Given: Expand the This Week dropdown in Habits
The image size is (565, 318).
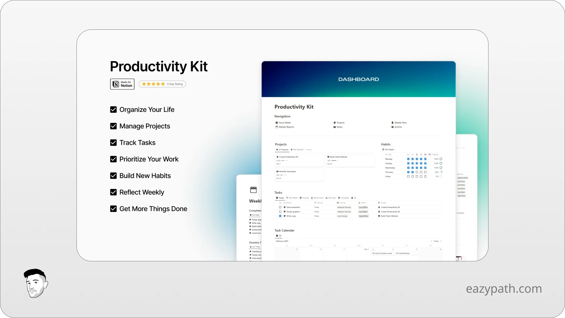Looking at the screenshot, I should pyautogui.click(x=389, y=150).
